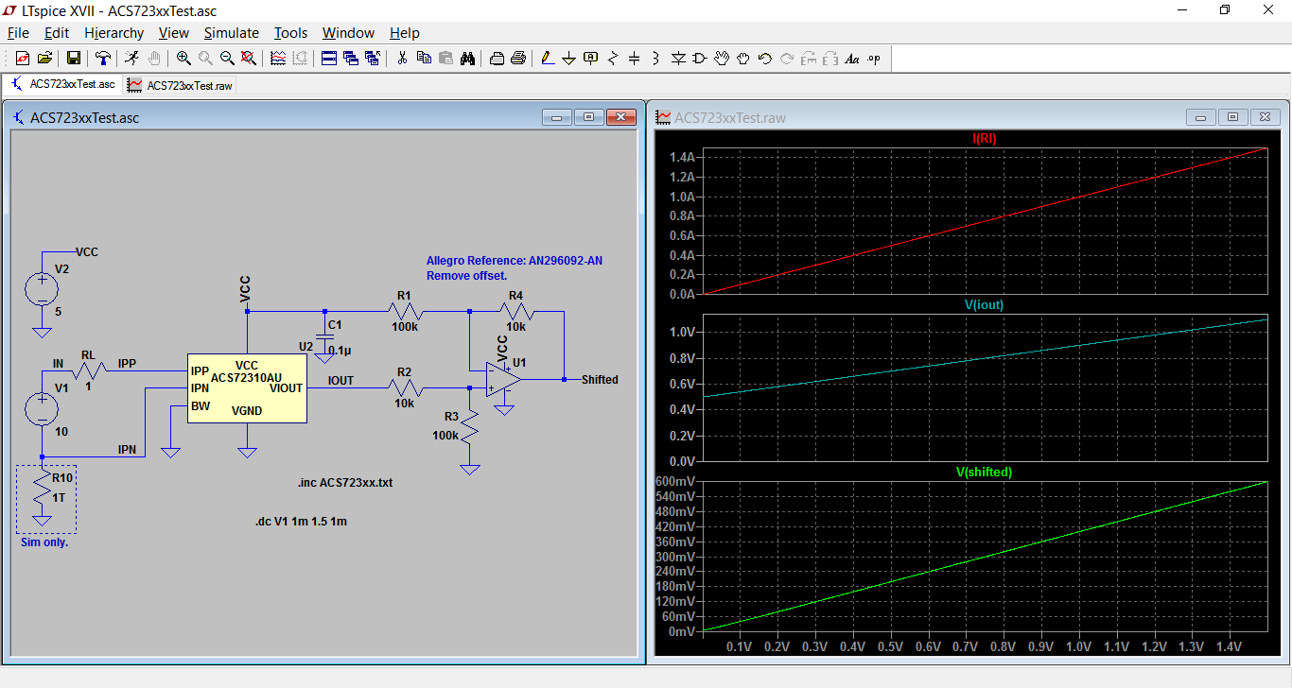Restore down the main LTspice window

1225,10
